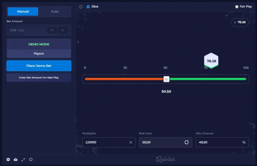Image resolution: width=257 pixels, height=166 pixels.
Task: Click the green section of the slider
Action: click(208, 79)
